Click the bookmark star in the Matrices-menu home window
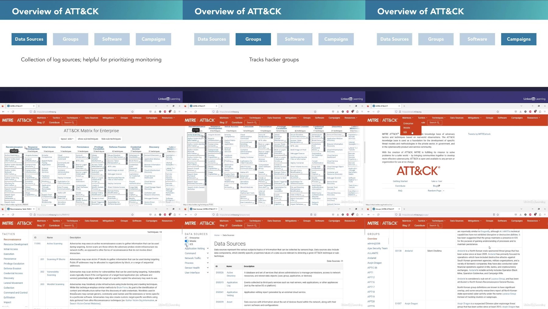Image resolution: width=548 pixels, height=309 pixels. click(x=498, y=112)
